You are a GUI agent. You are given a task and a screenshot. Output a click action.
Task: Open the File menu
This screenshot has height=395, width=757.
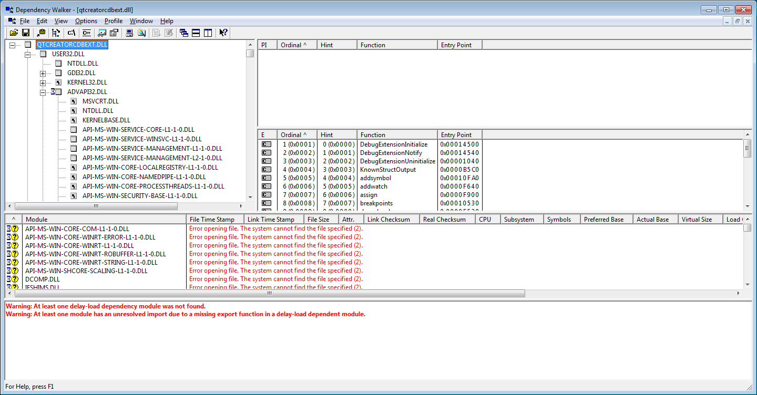pyautogui.click(x=25, y=21)
